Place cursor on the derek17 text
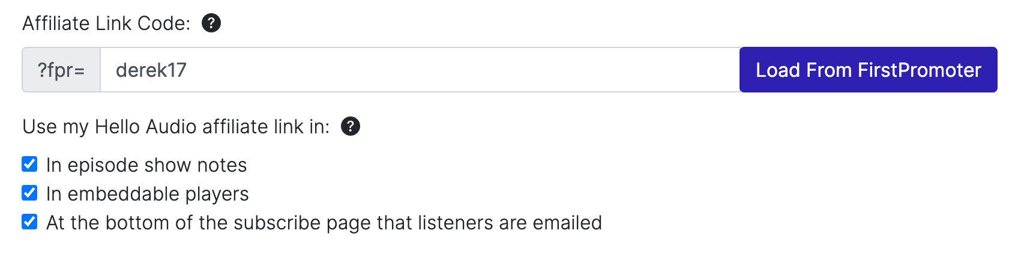 151,70
